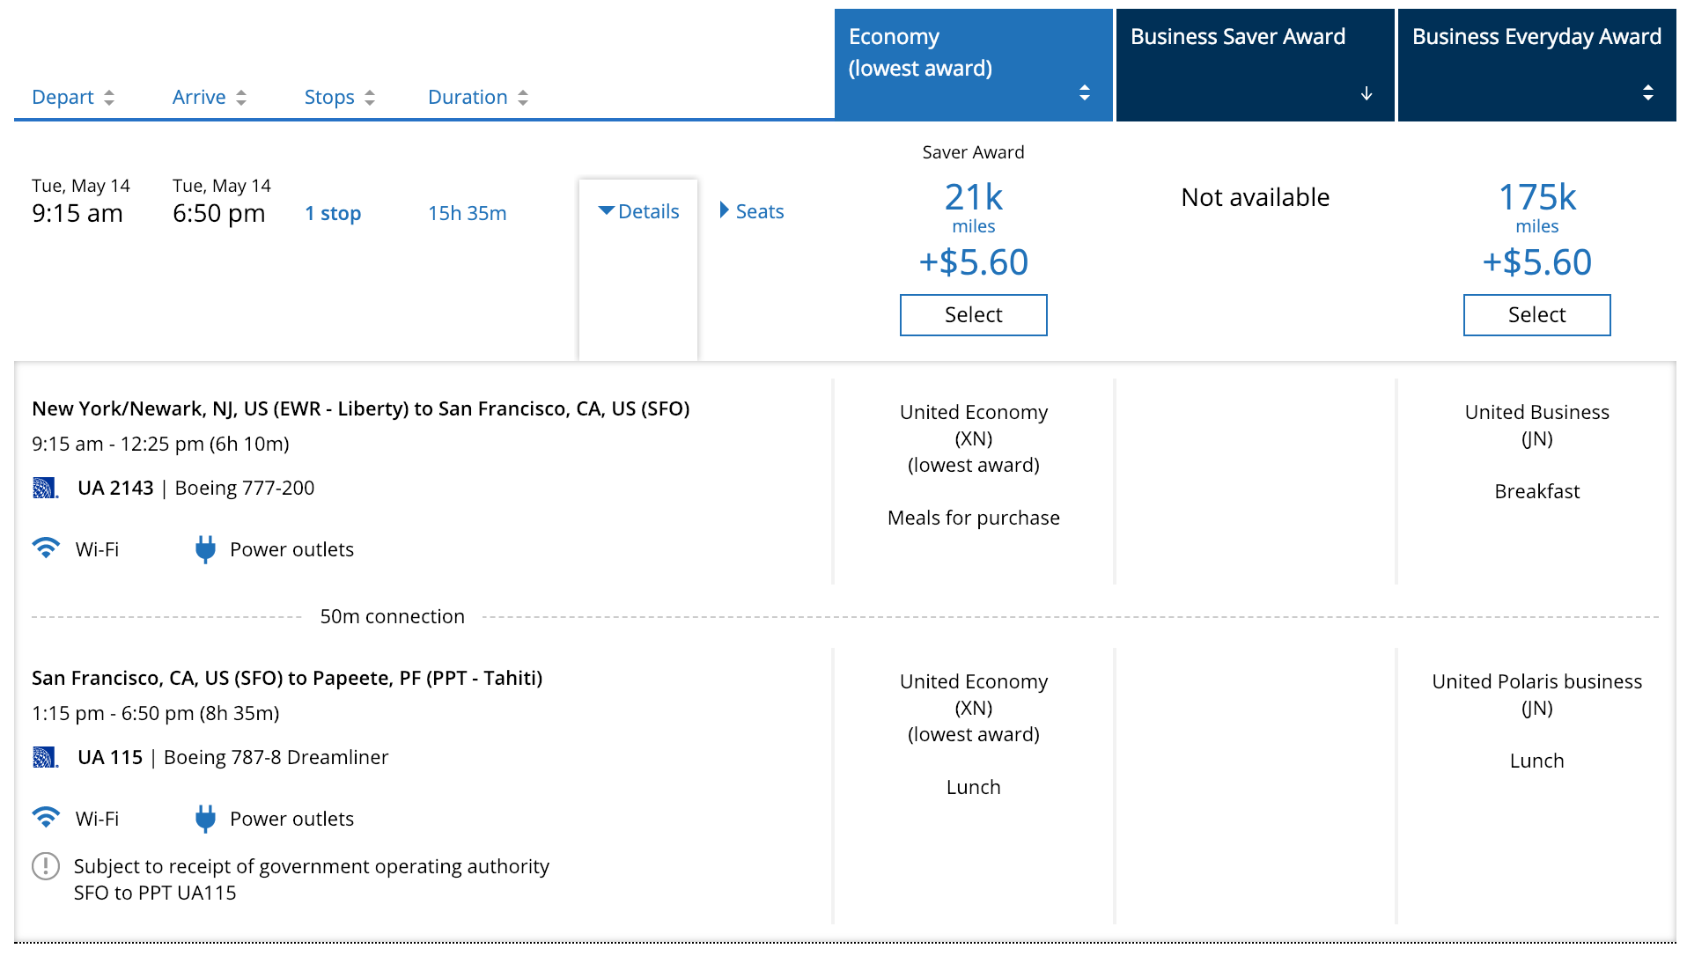Viewport: 1687px width, 956px height.
Task: Click the Economy column sort arrows
Action: (1084, 92)
